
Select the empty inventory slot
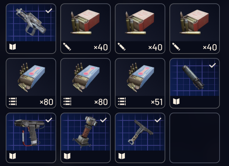click(x=195, y=138)
